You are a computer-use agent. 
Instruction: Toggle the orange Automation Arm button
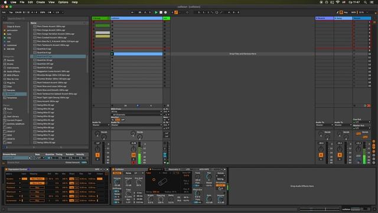tap(176, 12)
